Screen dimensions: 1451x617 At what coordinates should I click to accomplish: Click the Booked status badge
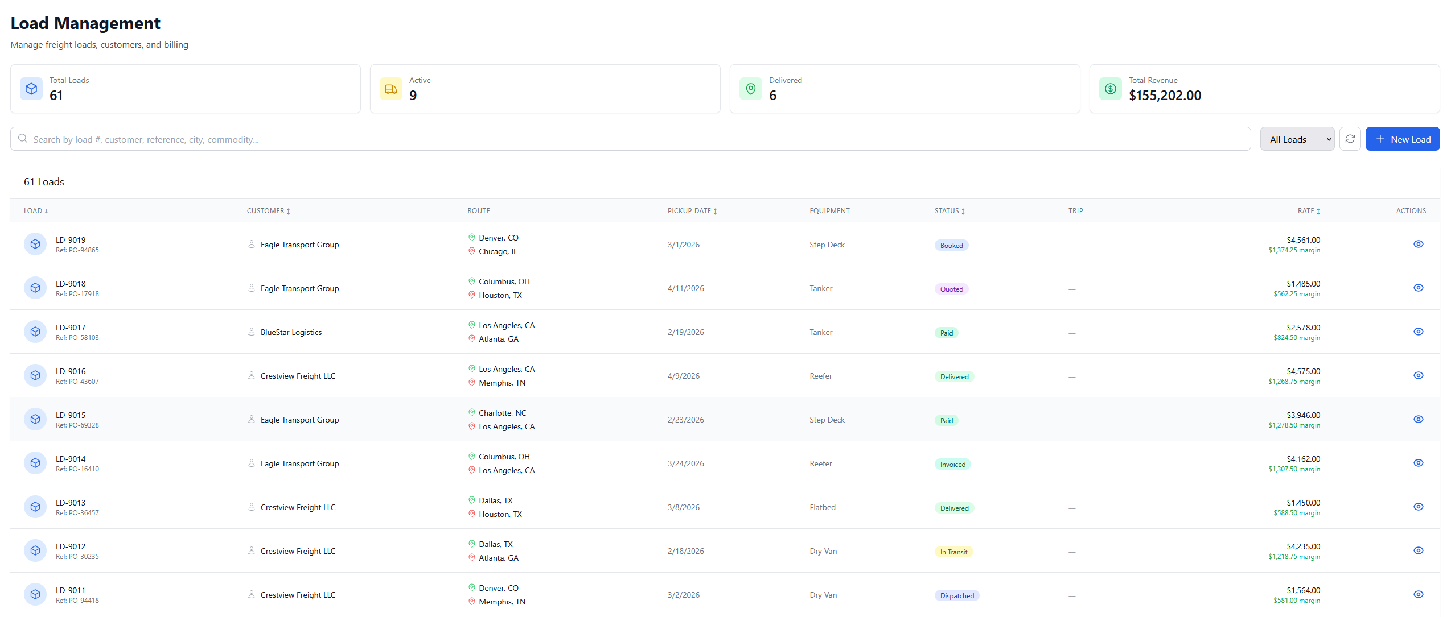click(951, 246)
